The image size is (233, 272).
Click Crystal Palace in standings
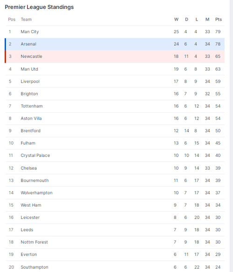35,155
